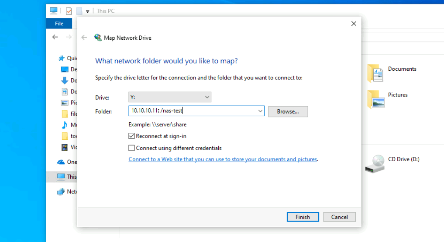Enable Connect using different credentials
This screenshot has height=242, width=444.
click(x=132, y=148)
